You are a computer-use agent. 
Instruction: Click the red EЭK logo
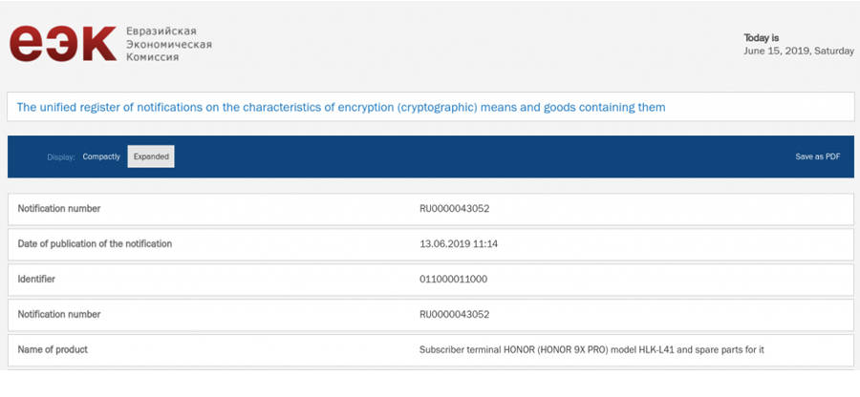62,45
